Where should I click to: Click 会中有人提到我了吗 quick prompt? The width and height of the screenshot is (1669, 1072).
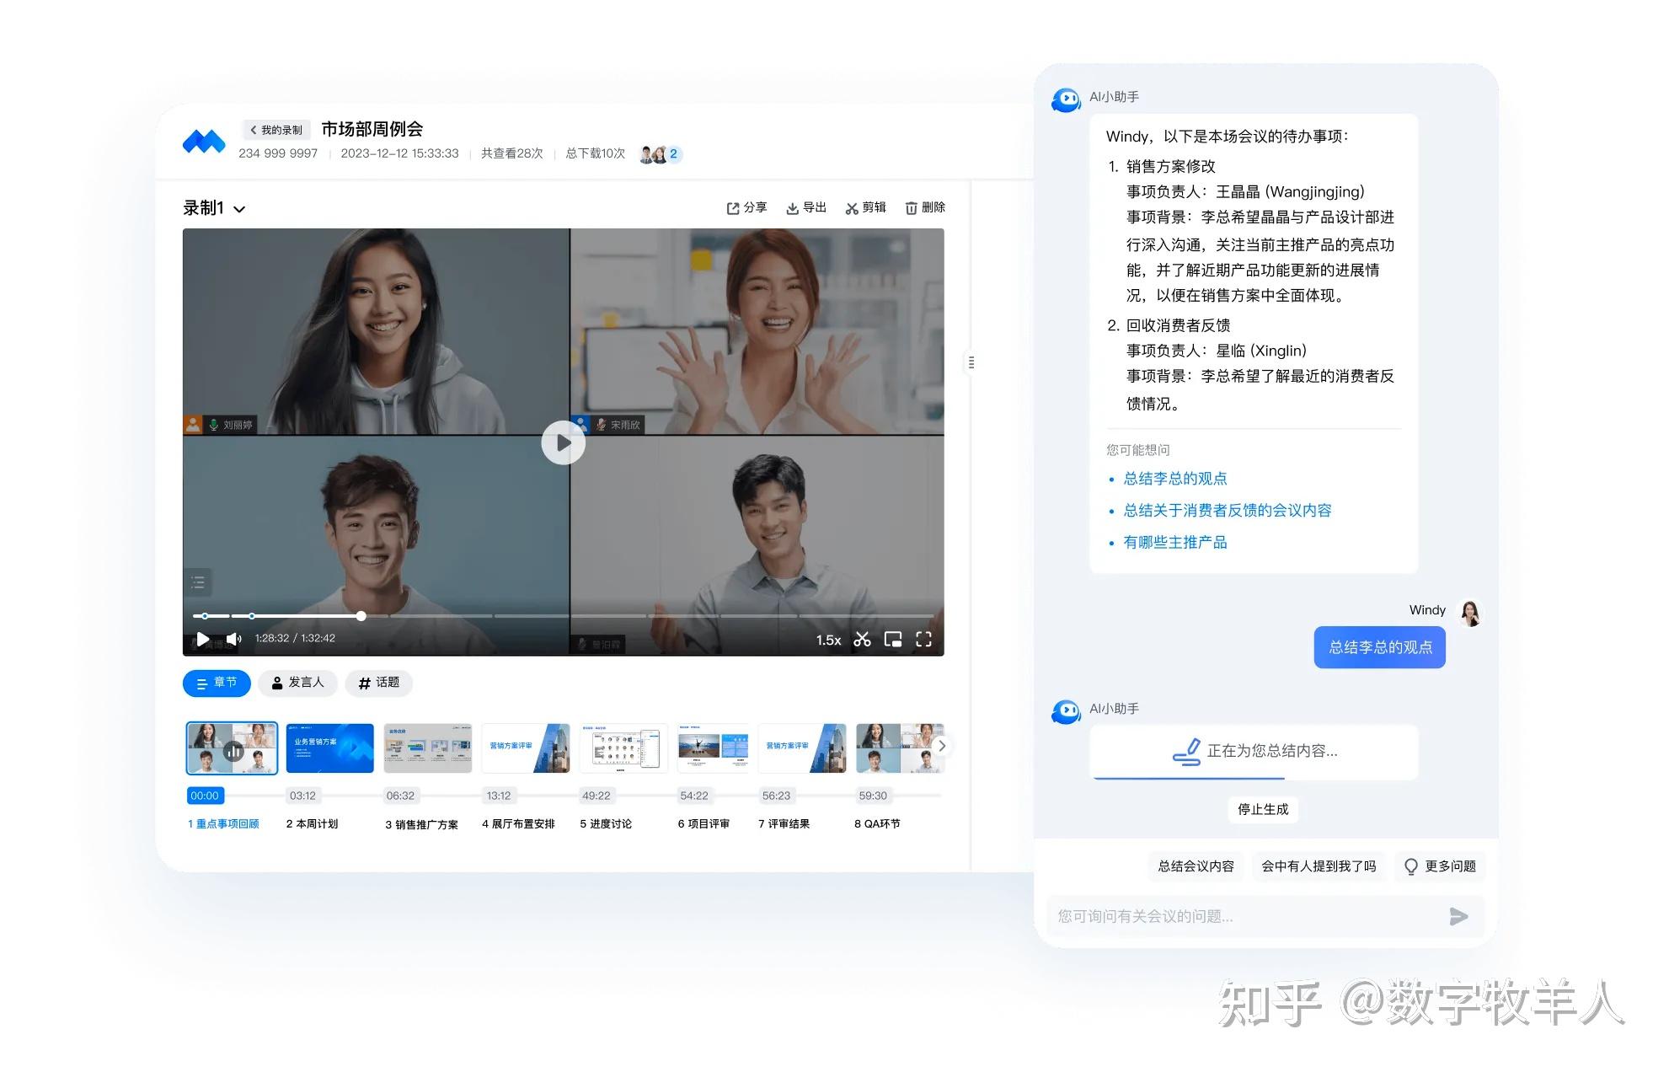coord(1319,866)
